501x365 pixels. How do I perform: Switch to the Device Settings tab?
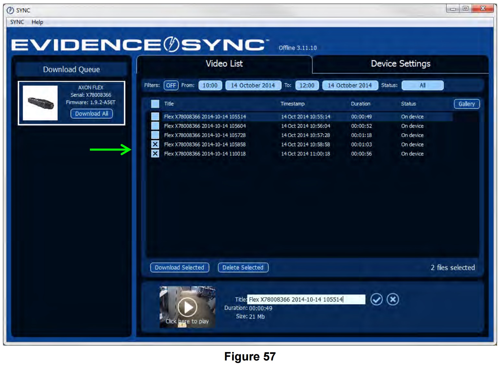401,64
